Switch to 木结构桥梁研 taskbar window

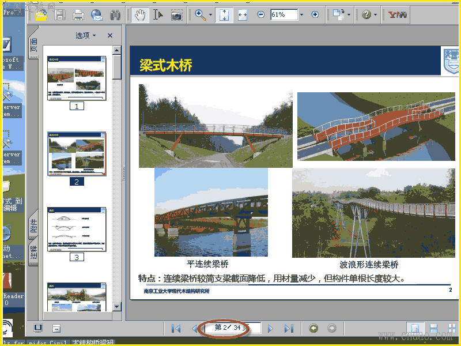click(x=93, y=343)
